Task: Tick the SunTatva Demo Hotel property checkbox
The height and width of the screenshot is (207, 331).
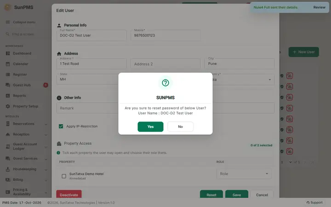Action: click(64, 176)
